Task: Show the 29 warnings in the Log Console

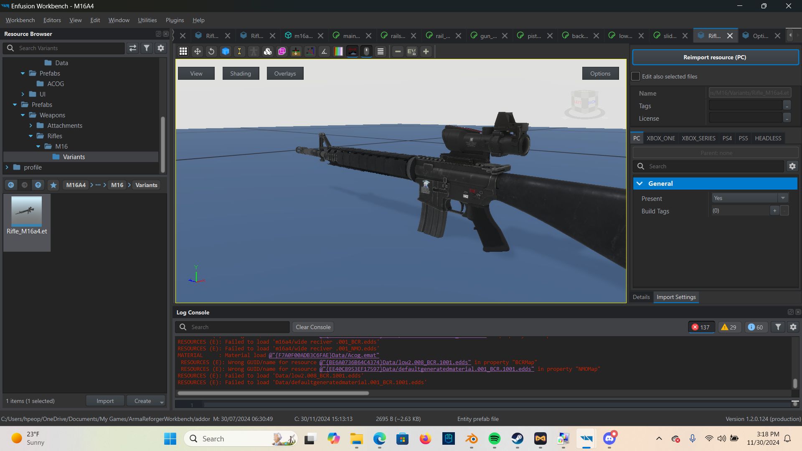Action: pos(728,327)
